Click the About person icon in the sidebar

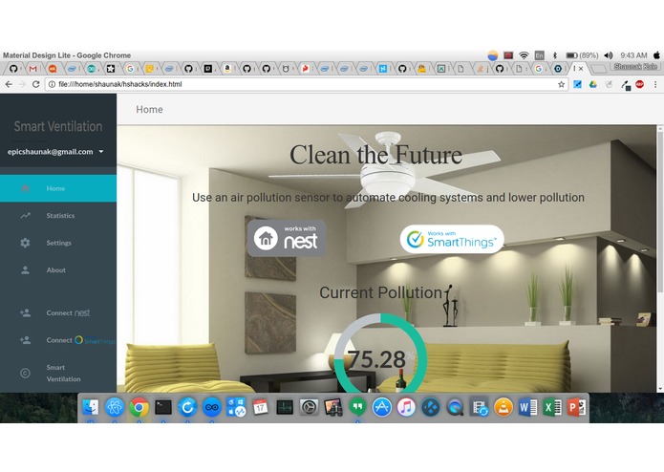pyautogui.click(x=26, y=270)
